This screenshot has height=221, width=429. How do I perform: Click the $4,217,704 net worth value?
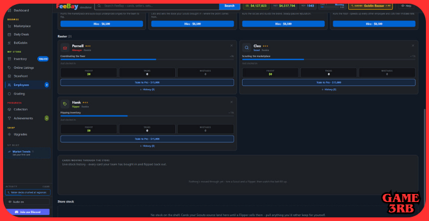click(284, 6)
